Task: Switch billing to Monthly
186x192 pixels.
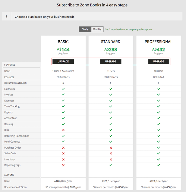Action: click(x=97, y=29)
